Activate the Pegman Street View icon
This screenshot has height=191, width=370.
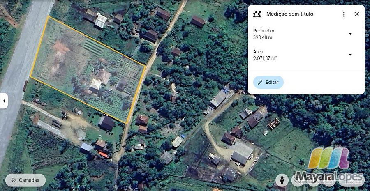coord(282,180)
